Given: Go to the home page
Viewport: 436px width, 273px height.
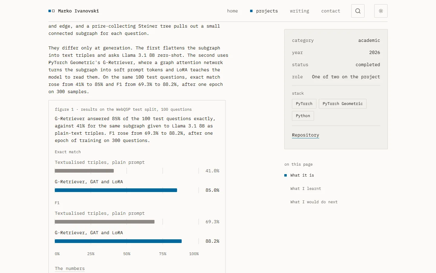Looking at the screenshot, I should tap(233, 11).
